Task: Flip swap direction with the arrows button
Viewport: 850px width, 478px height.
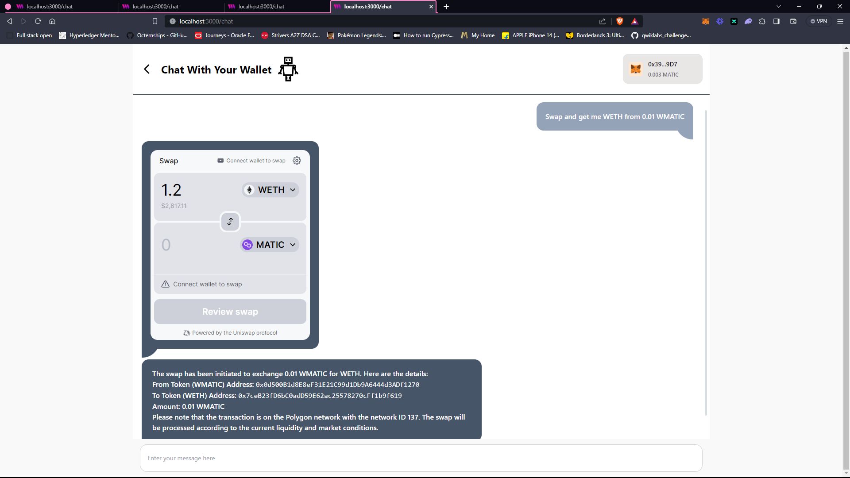Action: click(x=230, y=222)
